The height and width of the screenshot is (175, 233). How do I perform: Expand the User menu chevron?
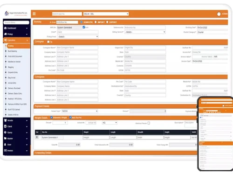coord(27,145)
